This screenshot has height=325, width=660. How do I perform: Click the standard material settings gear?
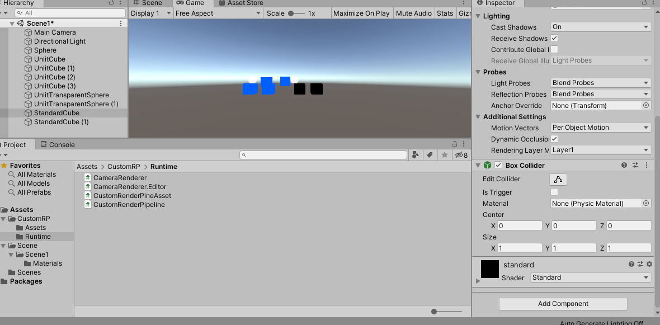tap(649, 265)
